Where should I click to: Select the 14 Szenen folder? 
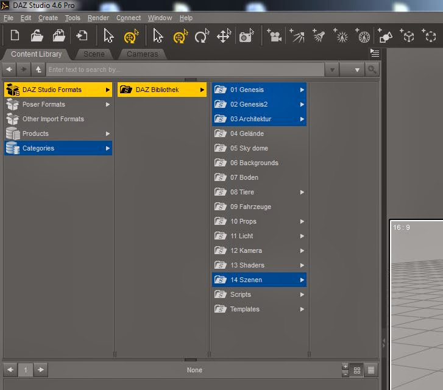pos(259,280)
